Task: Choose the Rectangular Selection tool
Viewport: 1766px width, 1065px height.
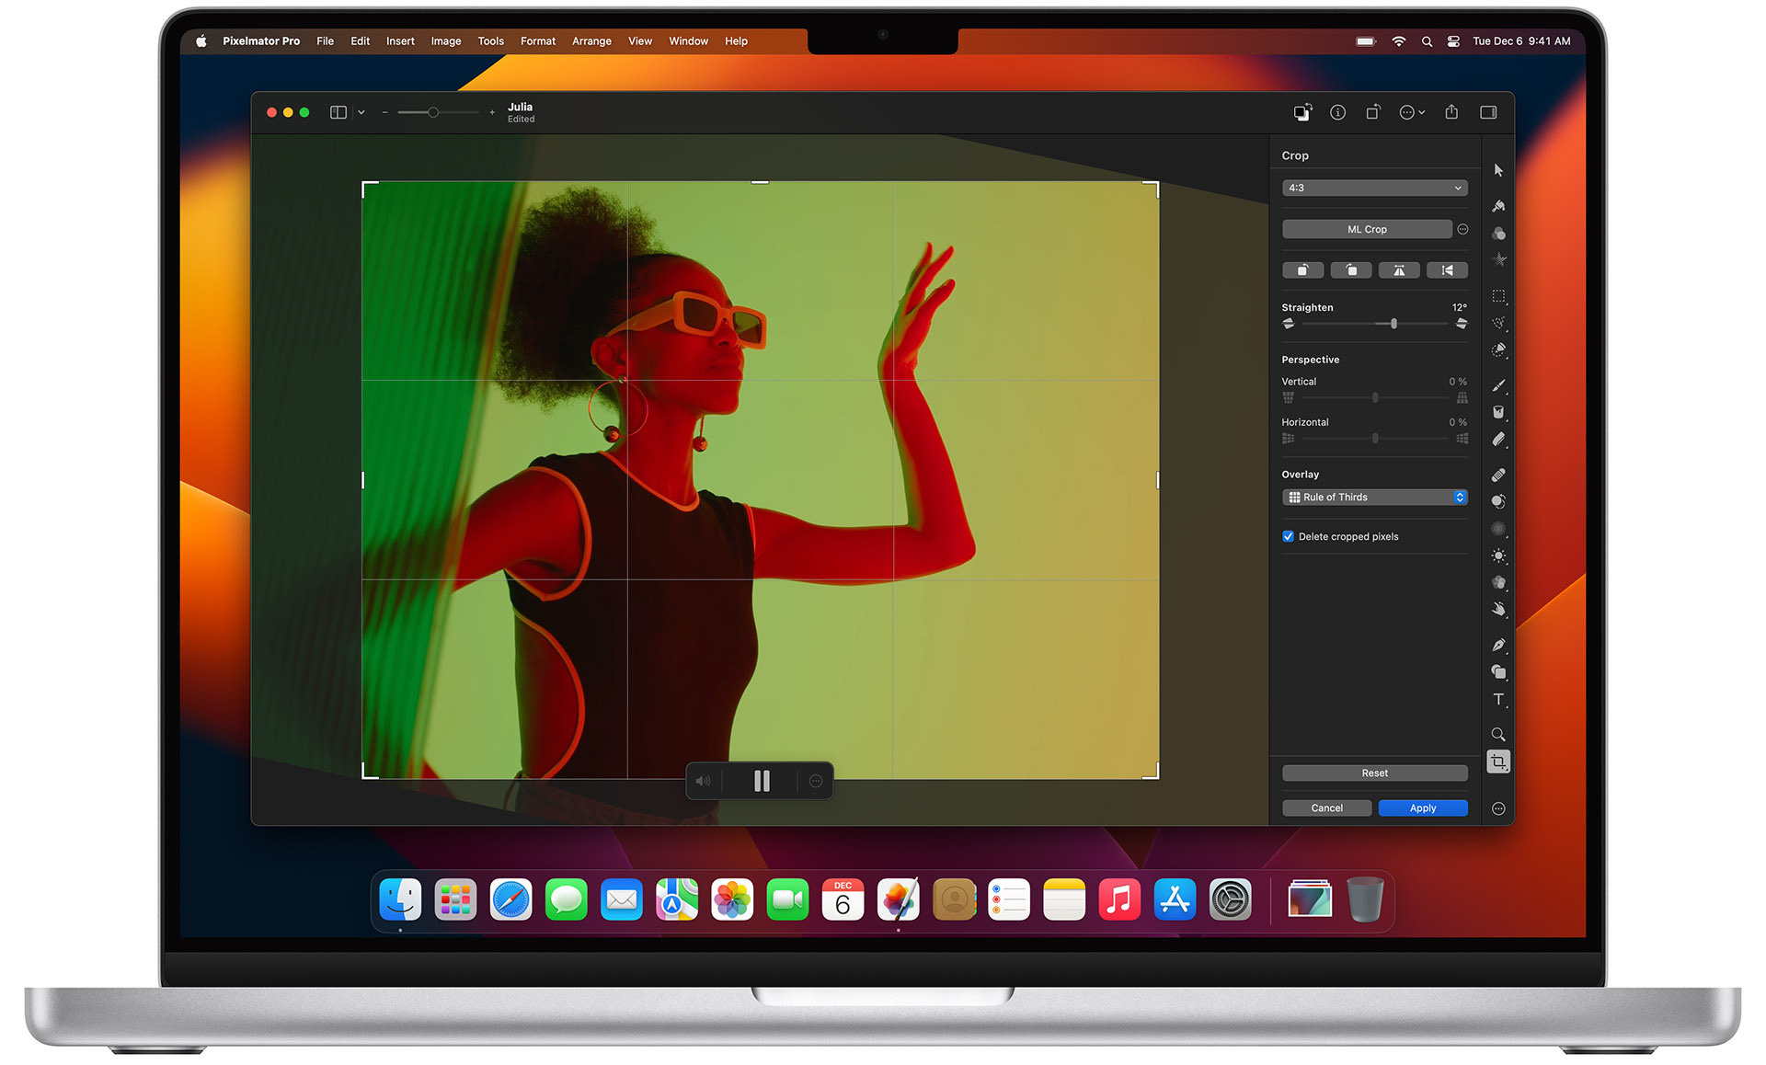Action: (x=1498, y=296)
